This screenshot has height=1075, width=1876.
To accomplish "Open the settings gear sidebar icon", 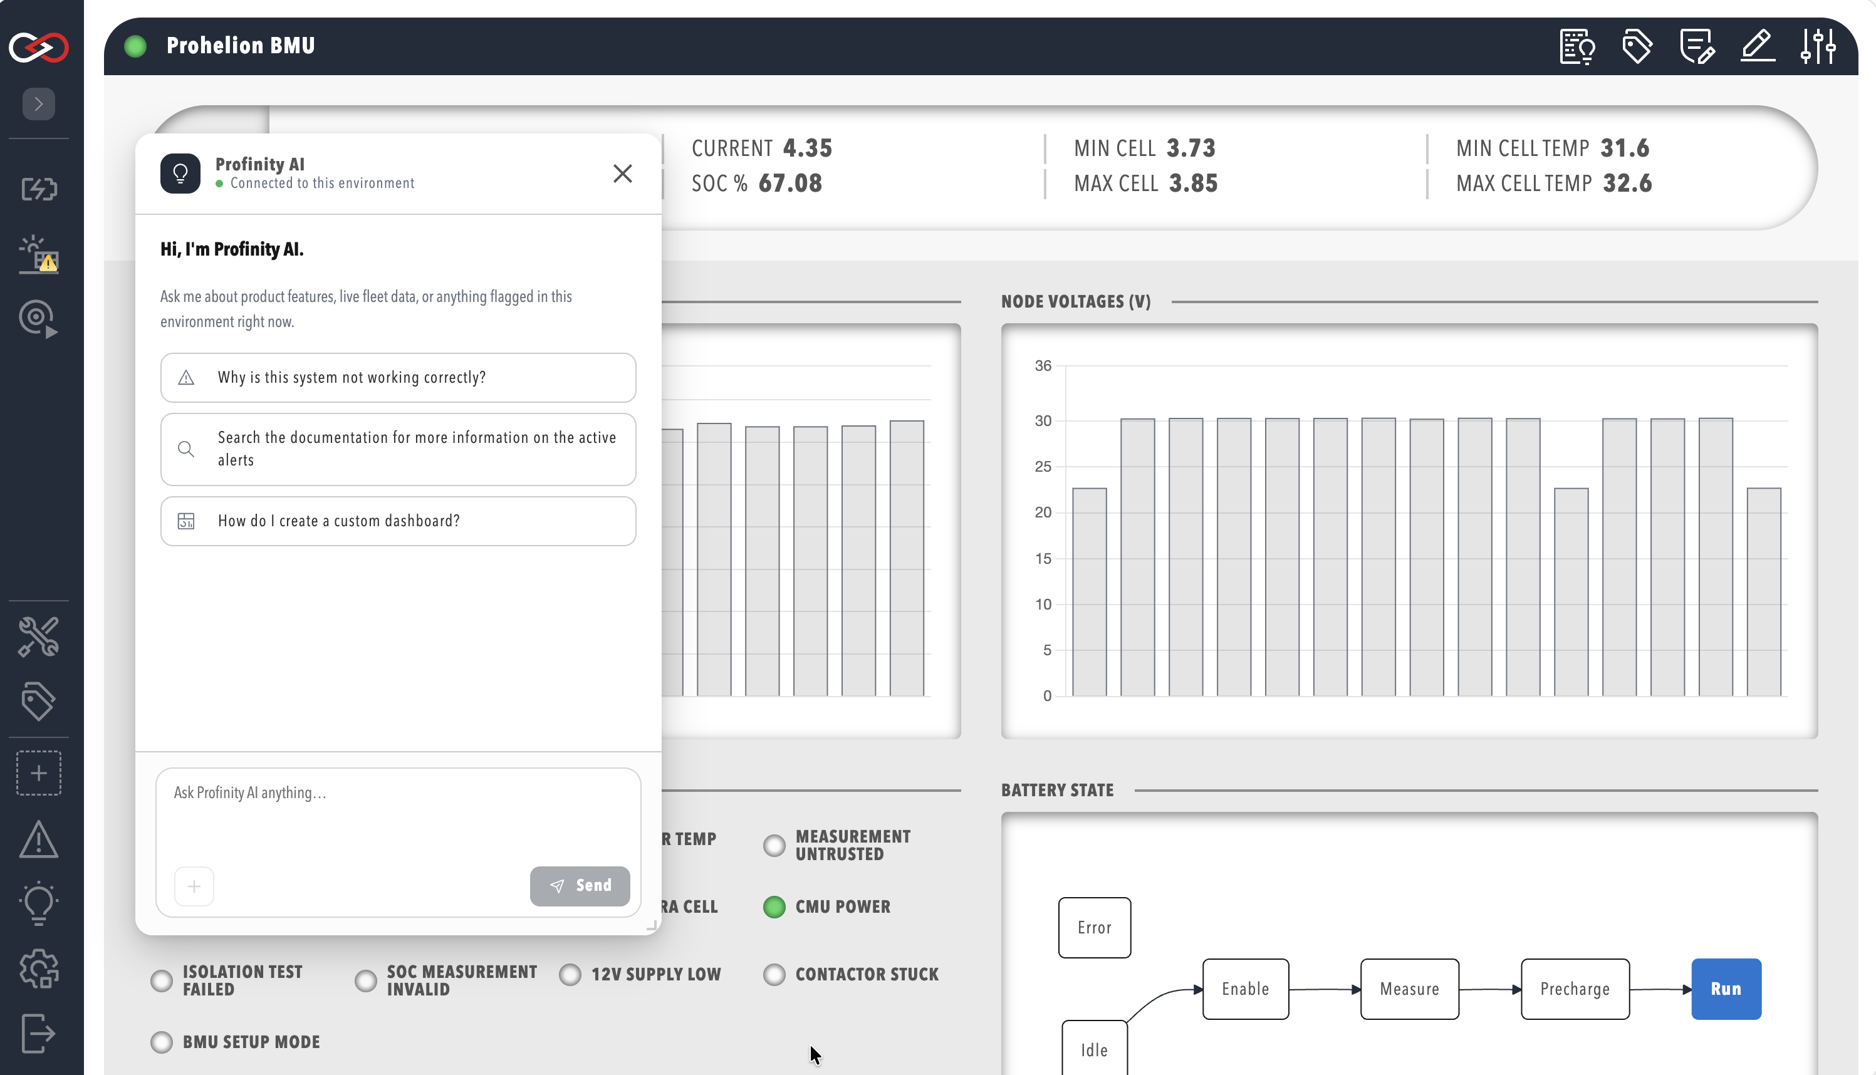I will (x=38, y=969).
